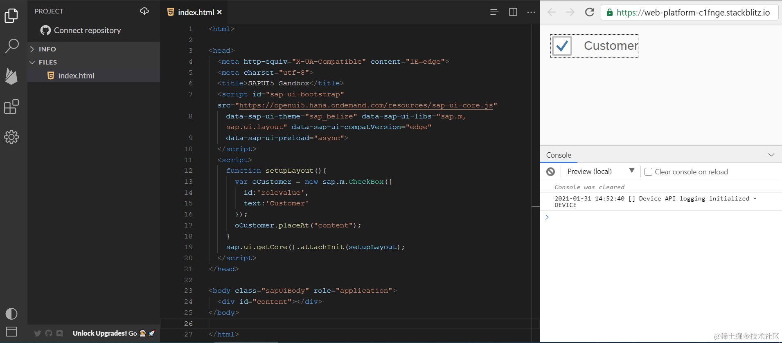Image resolution: width=782 pixels, height=343 pixels.
Task: Open the Firebase icon in sidebar
Action: (11, 76)
